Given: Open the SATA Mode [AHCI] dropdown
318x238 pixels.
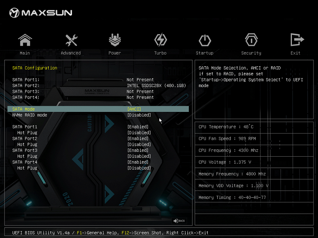Looking at the screenshot, I should [134, 109].
